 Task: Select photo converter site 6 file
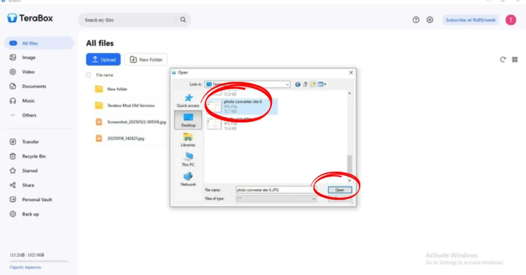click(x=241, y=107)
